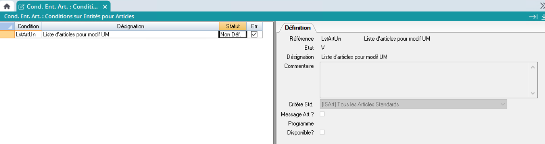Open the Définition tab
This screenshot has width=545, height=144.
click(x=297, y=28)
